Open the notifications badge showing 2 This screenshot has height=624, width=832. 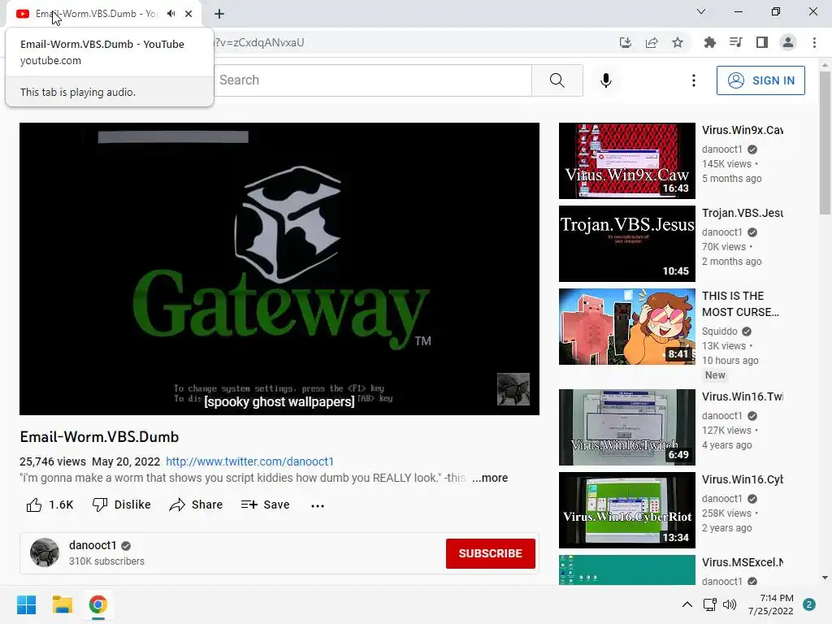coord(809,604)
